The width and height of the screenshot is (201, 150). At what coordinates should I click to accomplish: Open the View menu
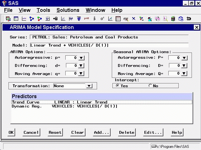tap(24, 10)
